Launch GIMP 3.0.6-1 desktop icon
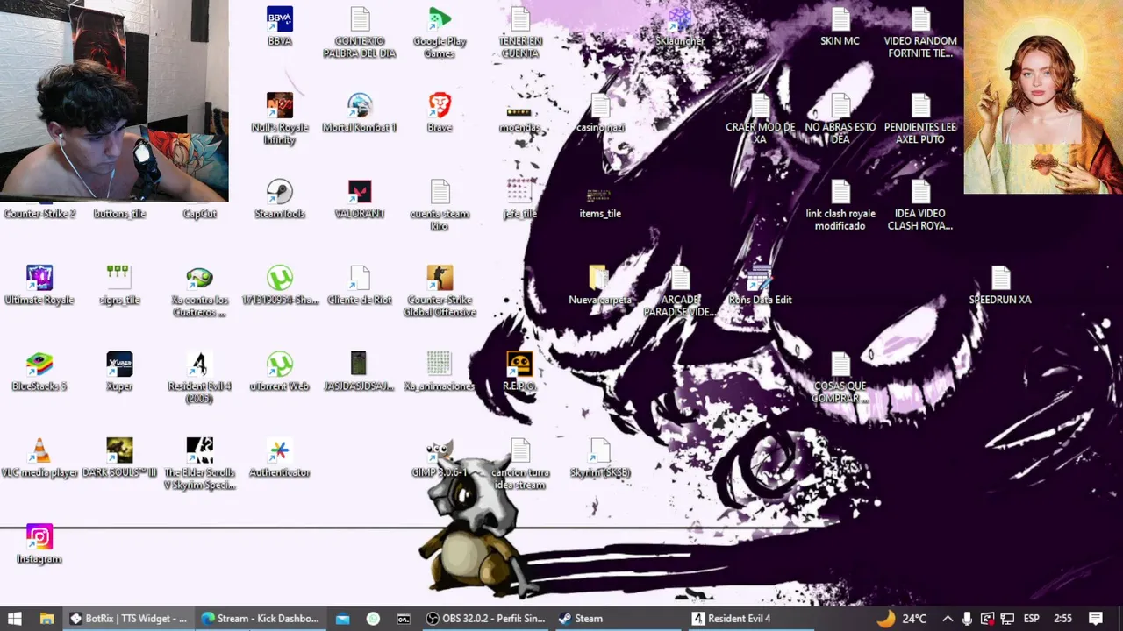 [440, 457]
